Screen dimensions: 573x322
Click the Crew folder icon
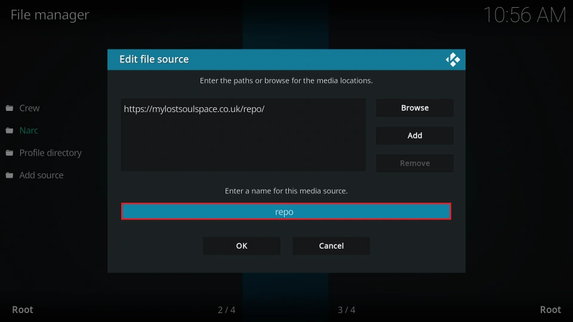pyautogui.click(x=10, y=108)
